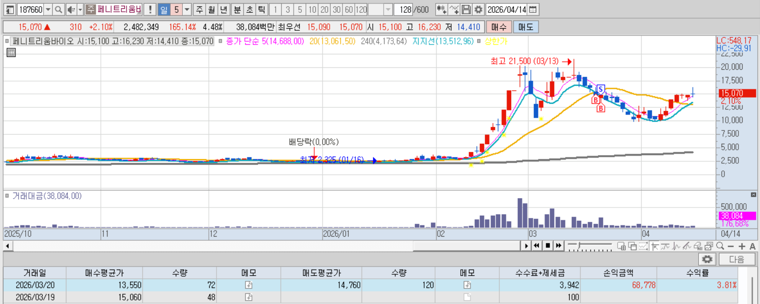Select monthly (월) chart period

[211, 10]
